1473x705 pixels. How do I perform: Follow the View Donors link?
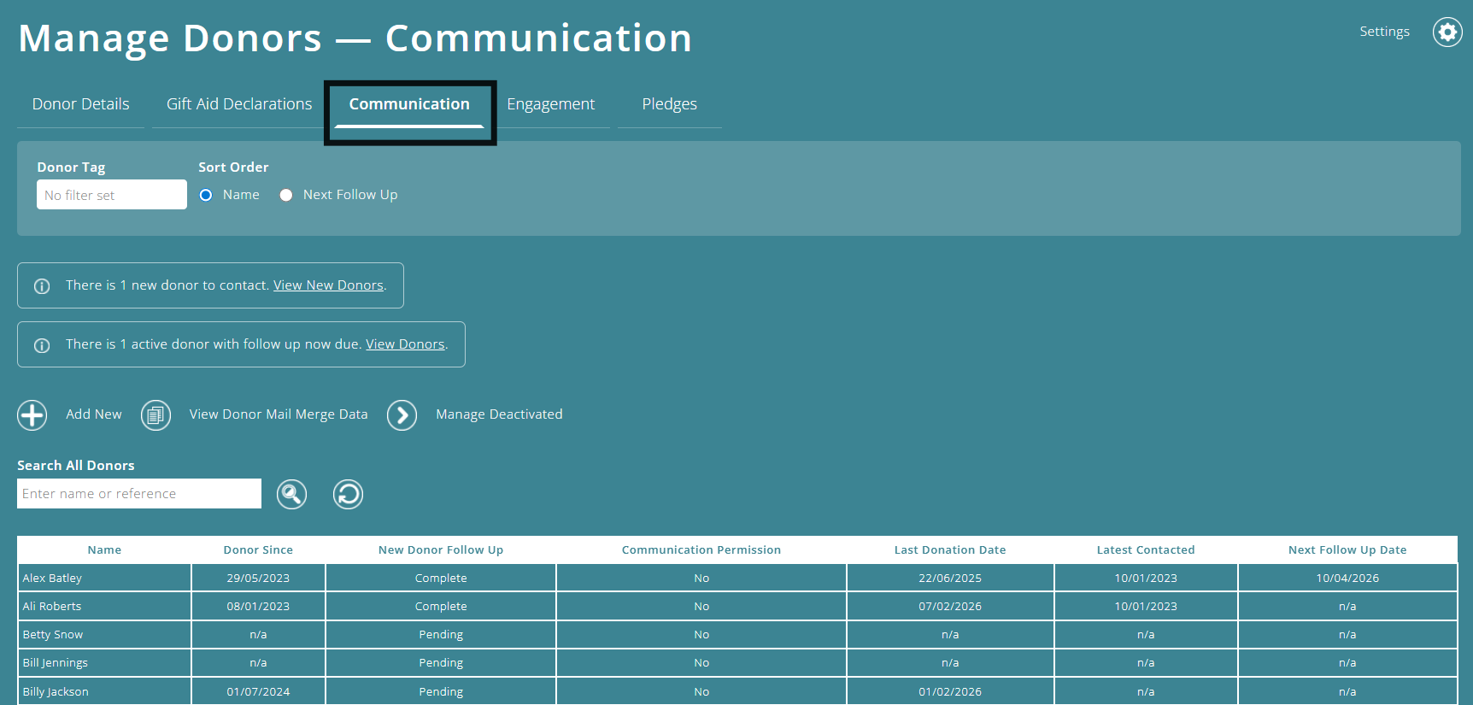pos(405,344)
